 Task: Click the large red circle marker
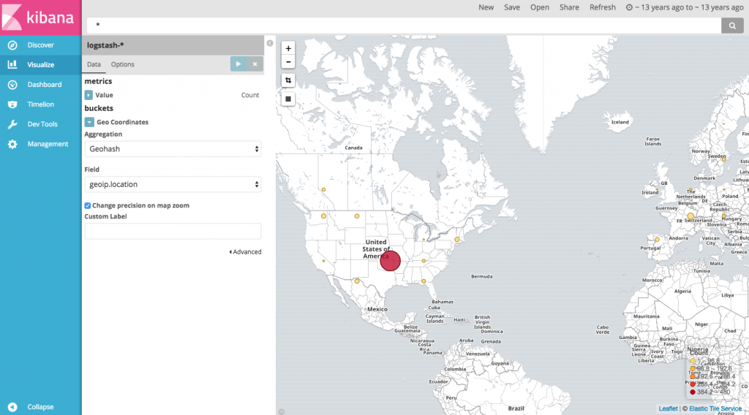point(391,261)
